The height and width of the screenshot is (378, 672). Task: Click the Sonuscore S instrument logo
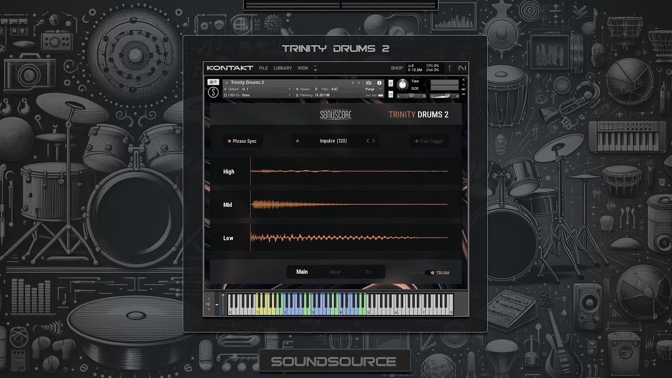point(213,93)
